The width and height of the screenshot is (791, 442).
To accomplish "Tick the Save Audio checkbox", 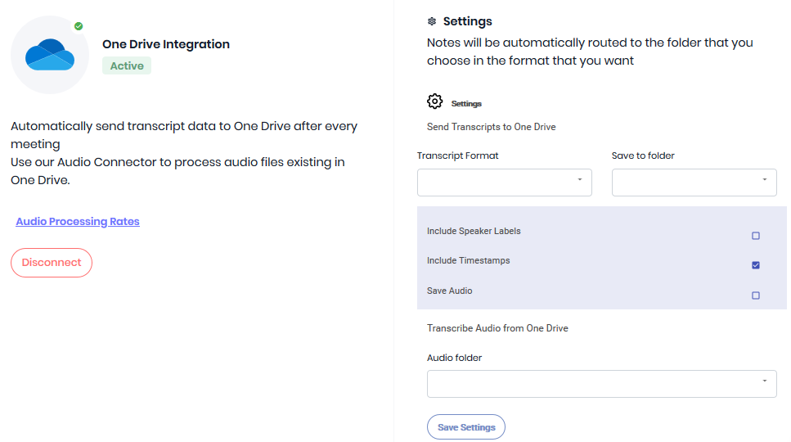I will pyautogui.click(x=756, y=295).
